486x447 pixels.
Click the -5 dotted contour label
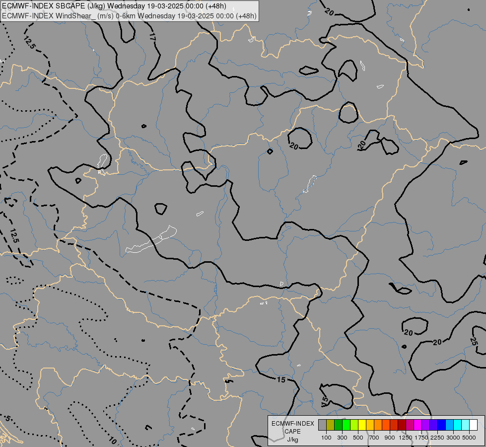coord(7,419)
